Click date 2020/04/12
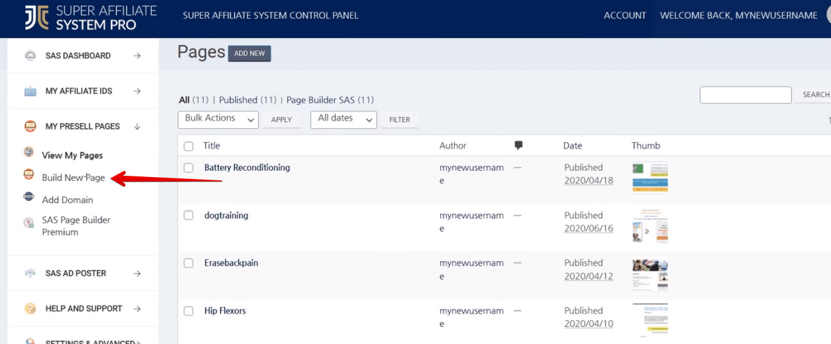This screenshot has width=831, height=344. coord(589,276)
